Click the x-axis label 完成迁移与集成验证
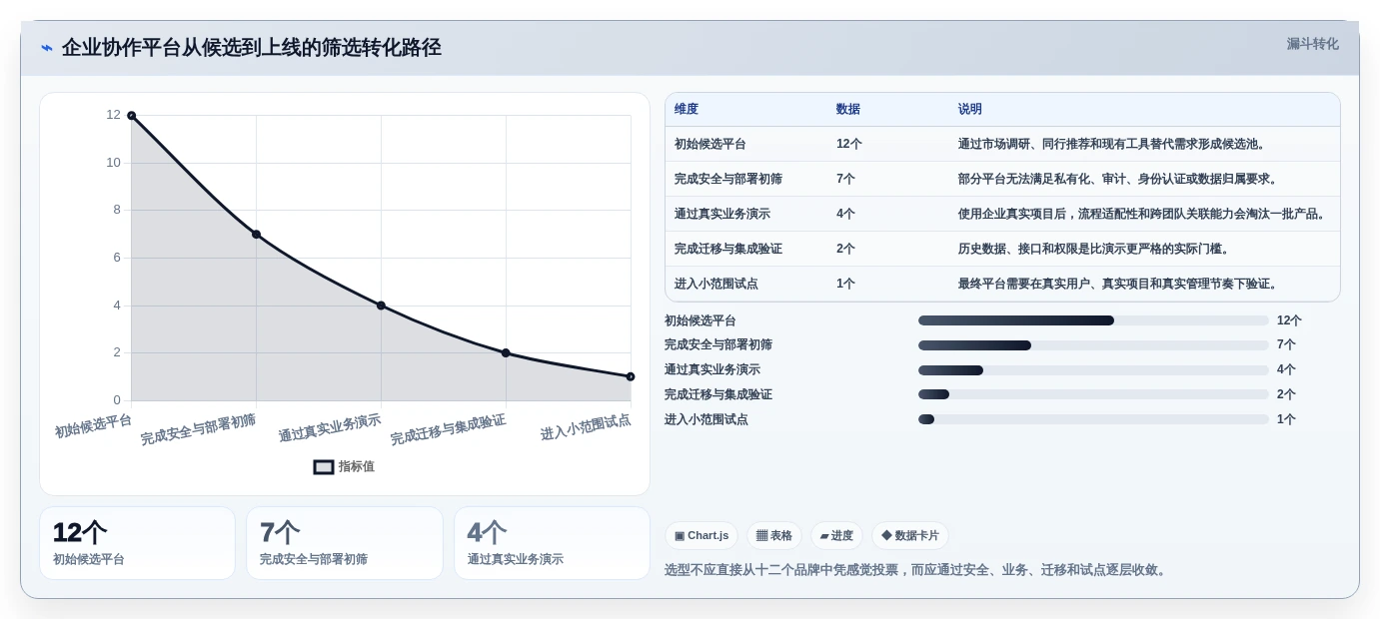 448,429
